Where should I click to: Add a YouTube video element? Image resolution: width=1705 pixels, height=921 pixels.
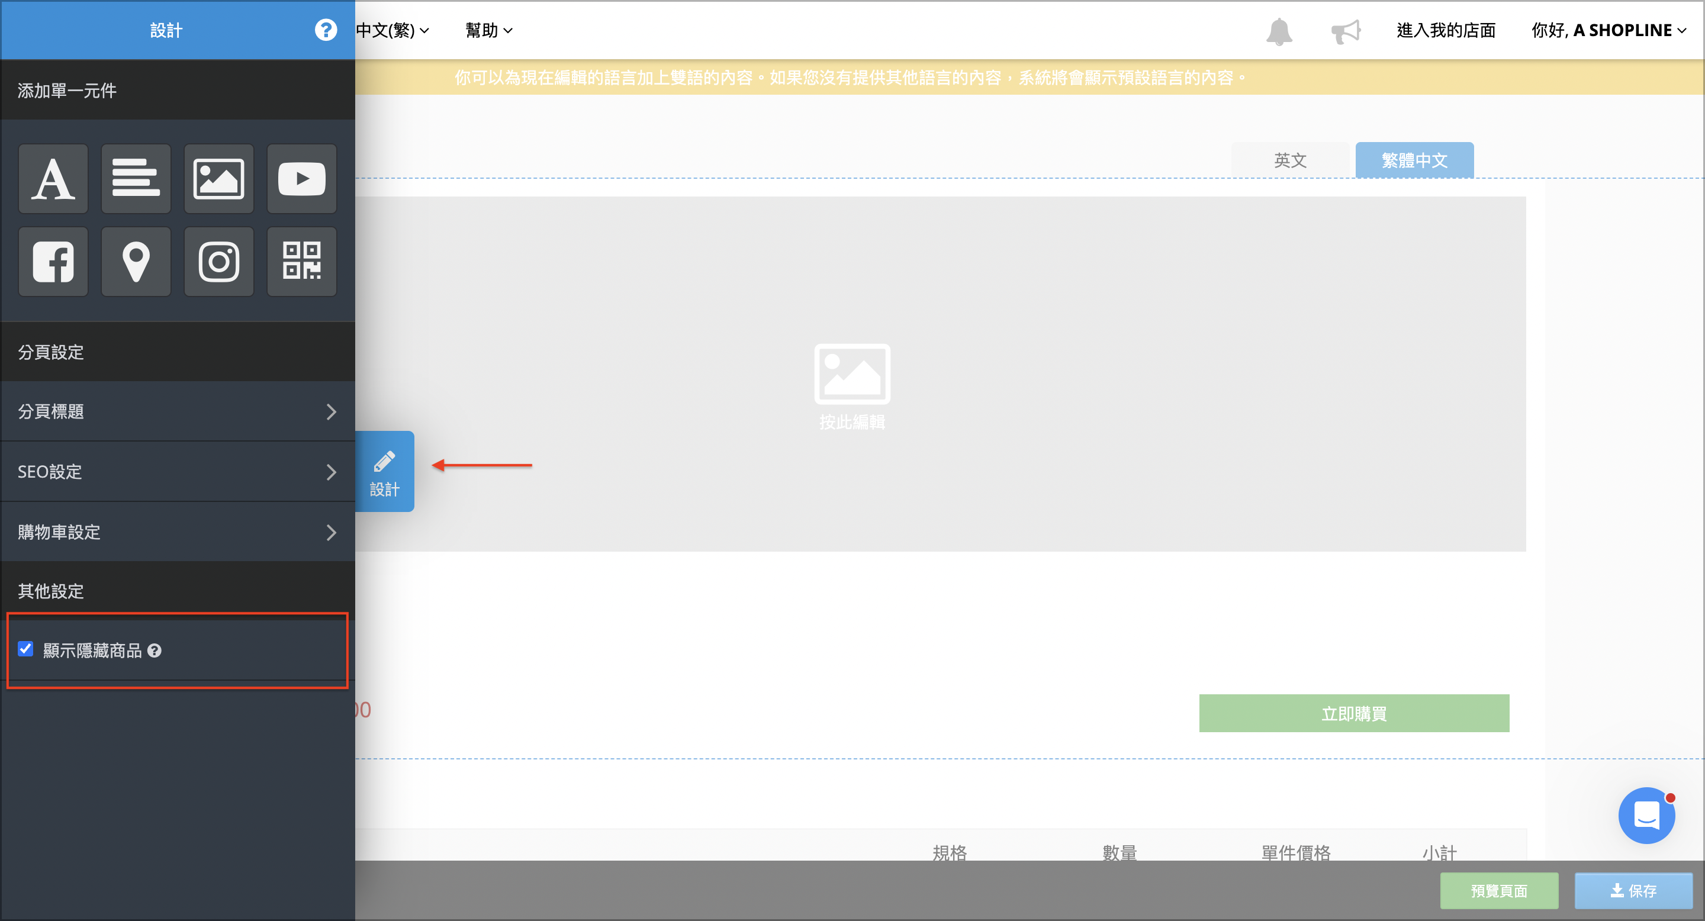tap(302, 179)
